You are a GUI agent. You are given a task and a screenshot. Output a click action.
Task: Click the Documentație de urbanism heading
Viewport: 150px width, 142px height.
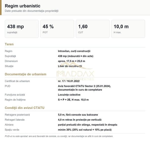(25, 74)
